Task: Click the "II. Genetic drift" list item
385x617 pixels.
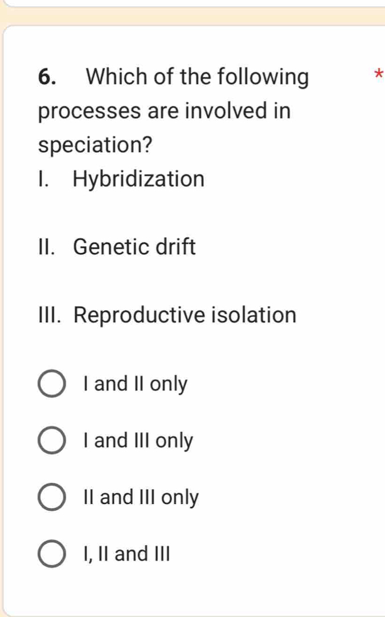Action: (x=117, y=246)
